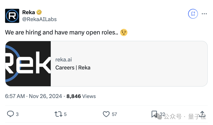Click the tweet text about hiring
Image resolution: width=213 pixels, height=125 pixels.
pos(61,33)
